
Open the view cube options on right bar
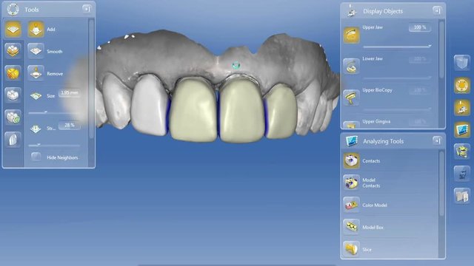click(462, 63)
